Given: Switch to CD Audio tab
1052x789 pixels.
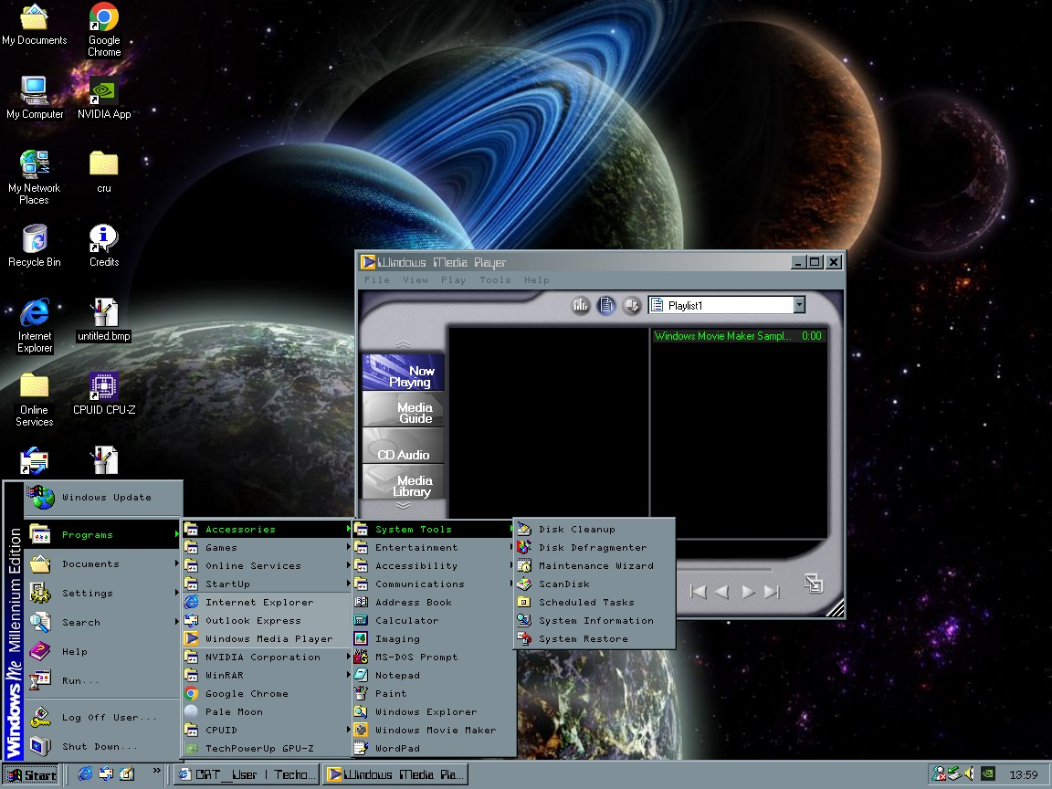Looking at the screenshot, I should [404, 446].
